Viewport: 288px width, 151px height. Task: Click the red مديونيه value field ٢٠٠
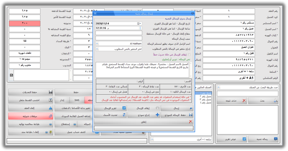25,23
